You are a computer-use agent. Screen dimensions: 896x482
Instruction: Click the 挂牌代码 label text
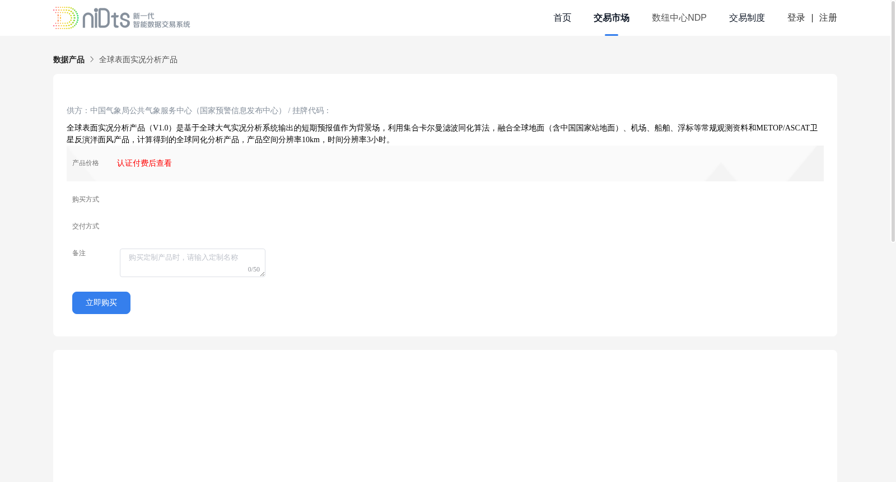[311, 111]
